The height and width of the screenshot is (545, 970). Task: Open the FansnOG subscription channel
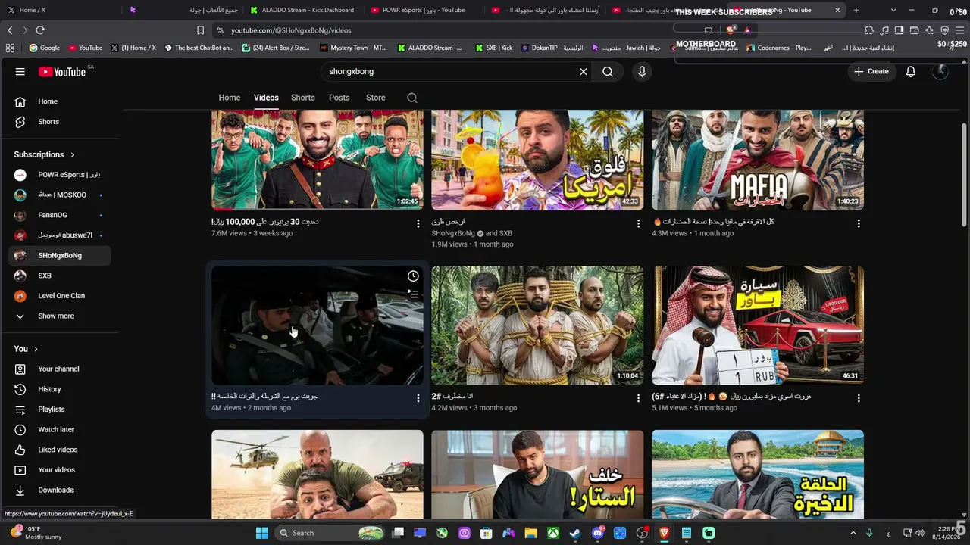coord(59,215)
